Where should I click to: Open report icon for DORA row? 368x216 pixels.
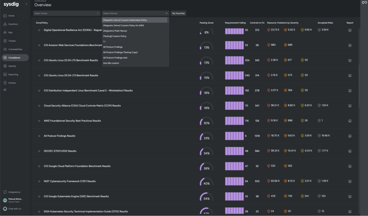click(x=350, y=30)
